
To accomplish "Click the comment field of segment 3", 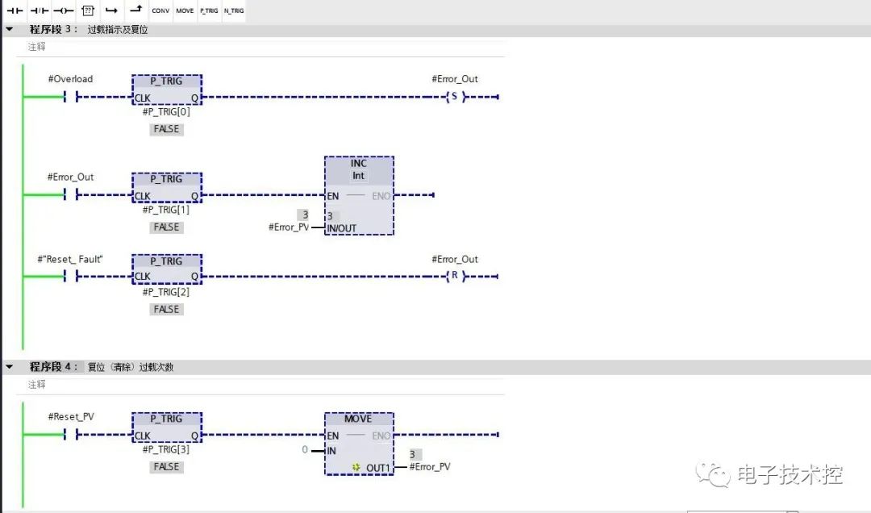I will (x=265, y=48).
